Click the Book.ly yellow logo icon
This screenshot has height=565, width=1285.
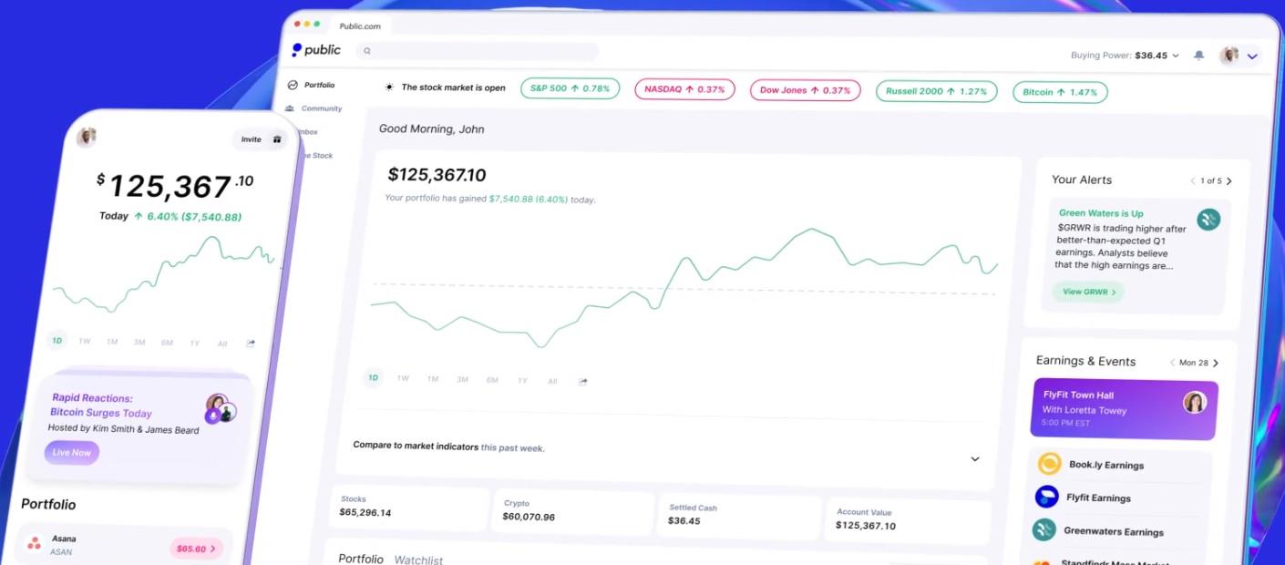[1049, 464]
